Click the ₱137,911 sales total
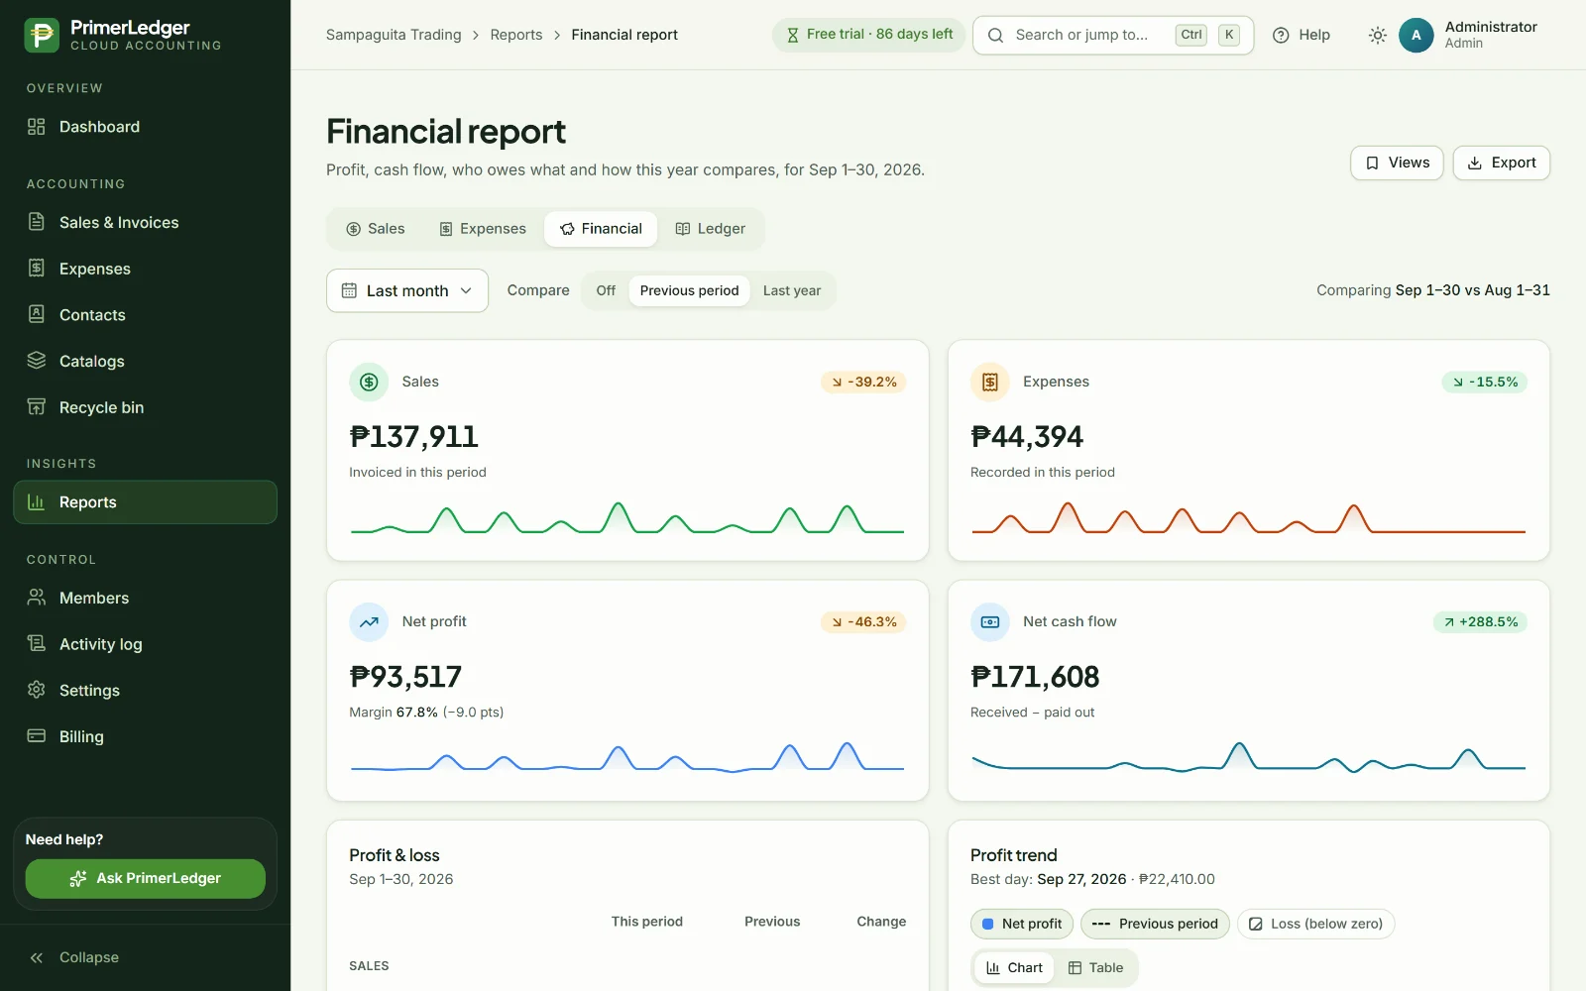 coord(413,437)
